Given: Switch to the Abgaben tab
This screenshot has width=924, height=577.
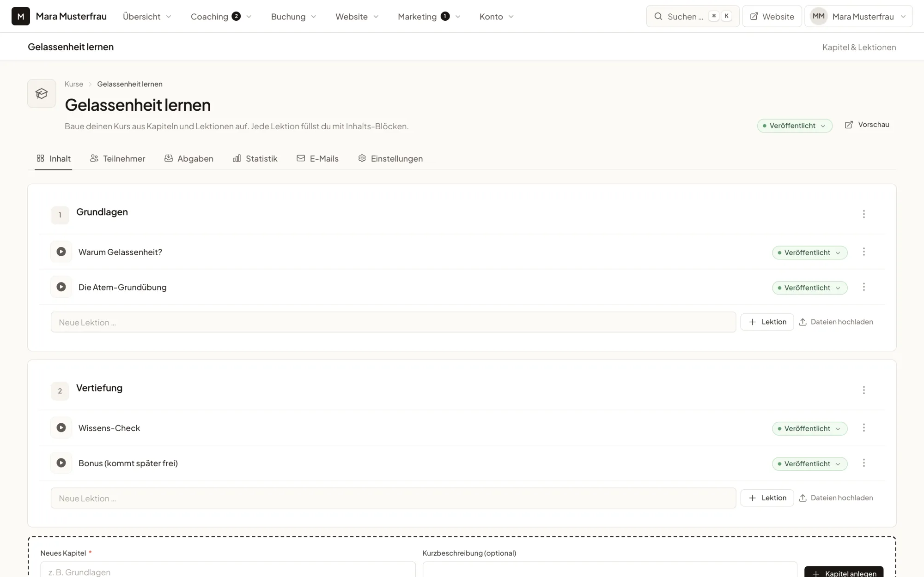Looking at the screenshot, I should (x=188, y=159).
